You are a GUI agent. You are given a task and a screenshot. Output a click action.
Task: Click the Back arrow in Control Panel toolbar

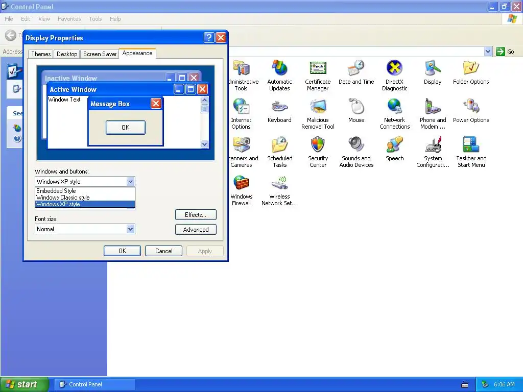pyautogui.click(x=11, y=35)
